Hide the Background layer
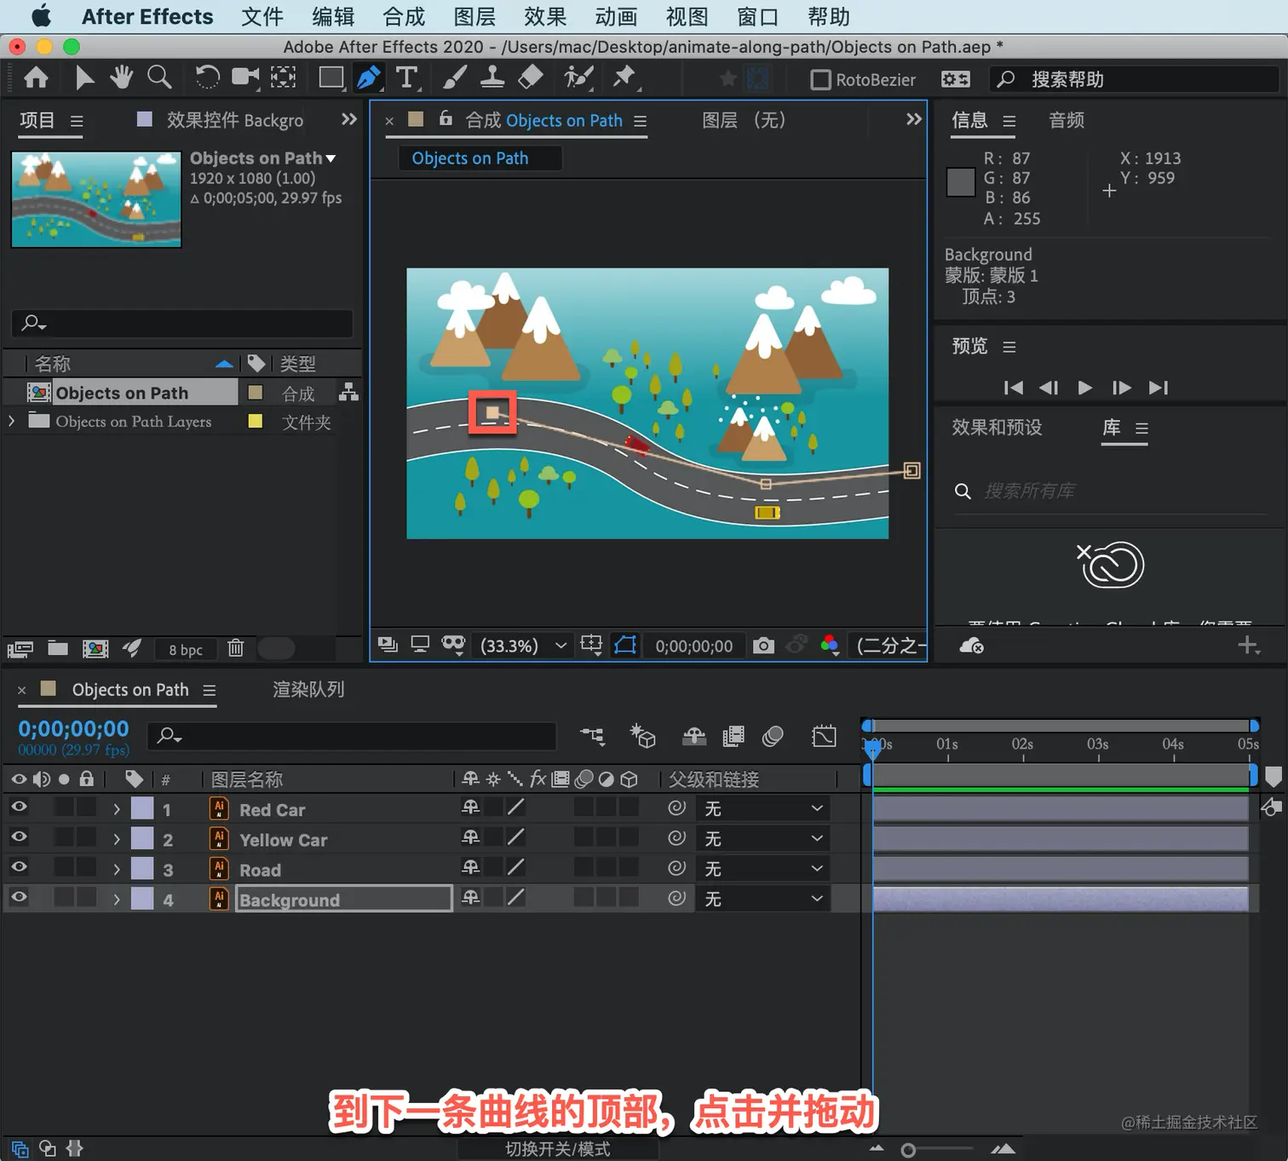The width and height of the screenshot is (1288, 1161). click(x=19, y=897)
